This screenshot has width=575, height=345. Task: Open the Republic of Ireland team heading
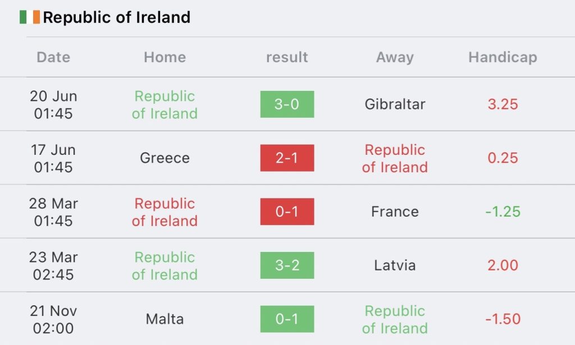pyautogui.click(x=117, y=17)
